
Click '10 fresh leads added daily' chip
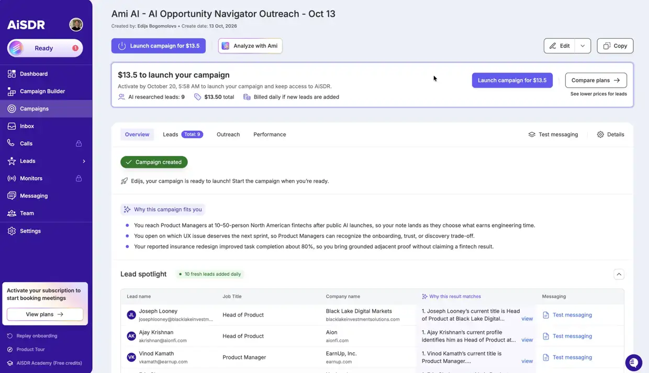click(210, 274)
